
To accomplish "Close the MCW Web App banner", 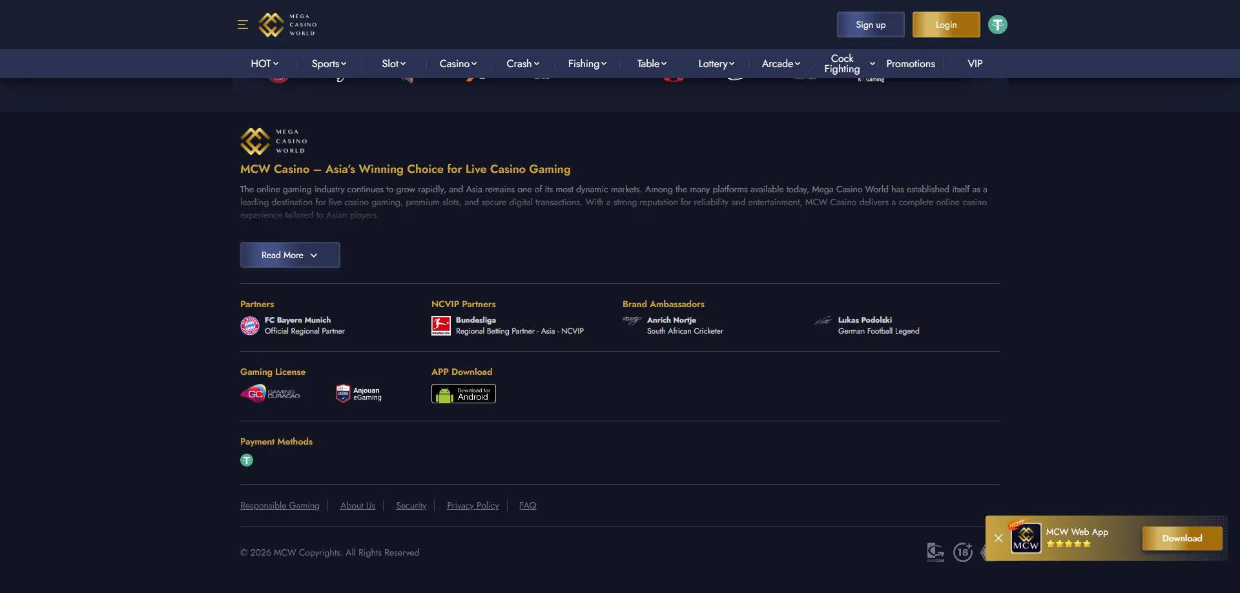I will [x=998, y=538].
